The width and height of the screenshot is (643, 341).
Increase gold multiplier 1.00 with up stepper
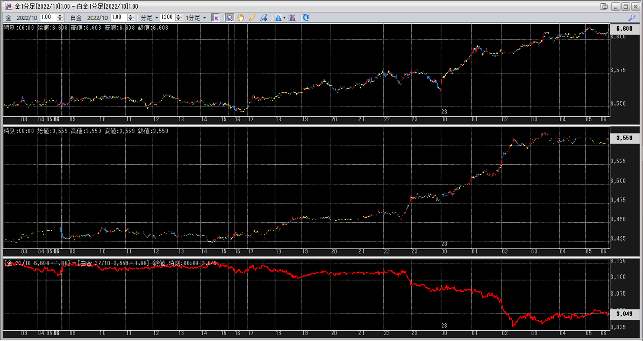pyautogui.click(x=60, y=16)
